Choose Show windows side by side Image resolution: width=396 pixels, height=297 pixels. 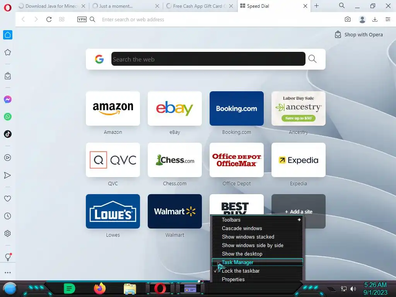click(257, 246)
